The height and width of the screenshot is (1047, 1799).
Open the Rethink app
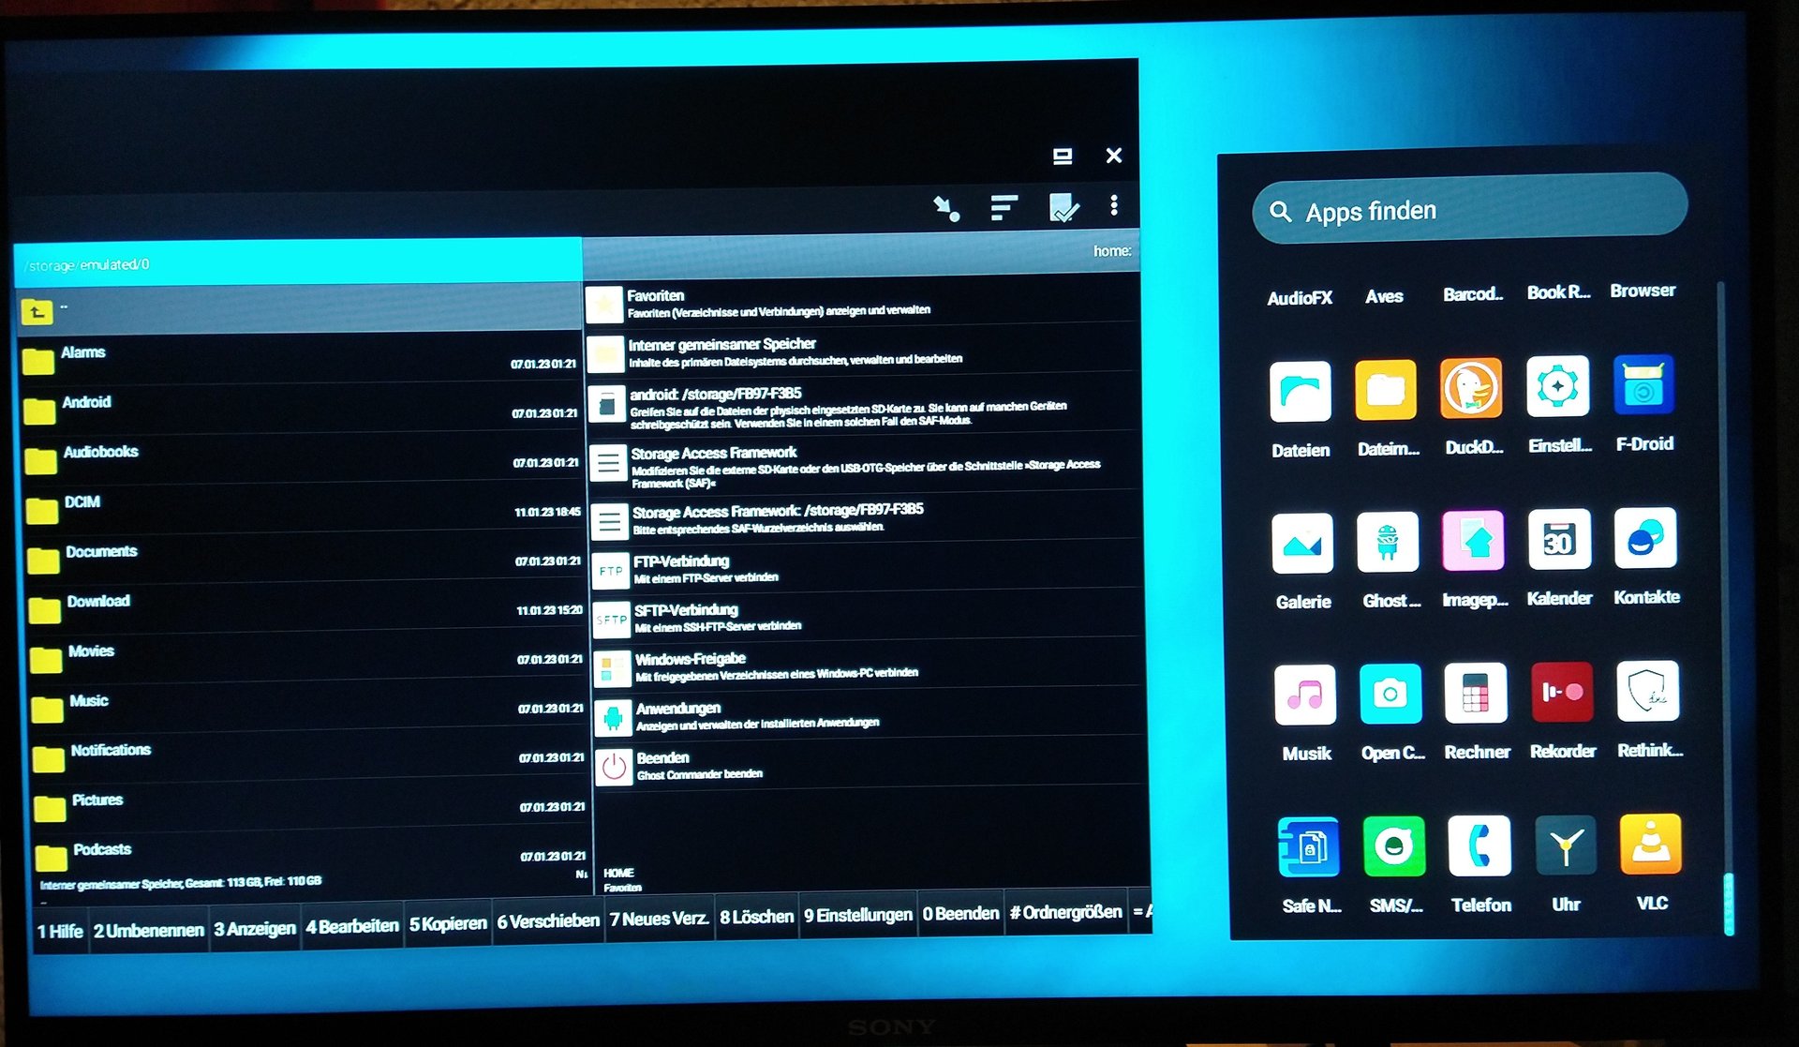tap(1648, 691)
